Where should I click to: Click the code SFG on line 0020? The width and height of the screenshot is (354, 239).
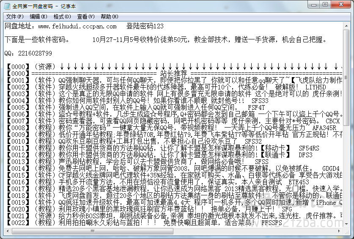(x=287, y=209)
